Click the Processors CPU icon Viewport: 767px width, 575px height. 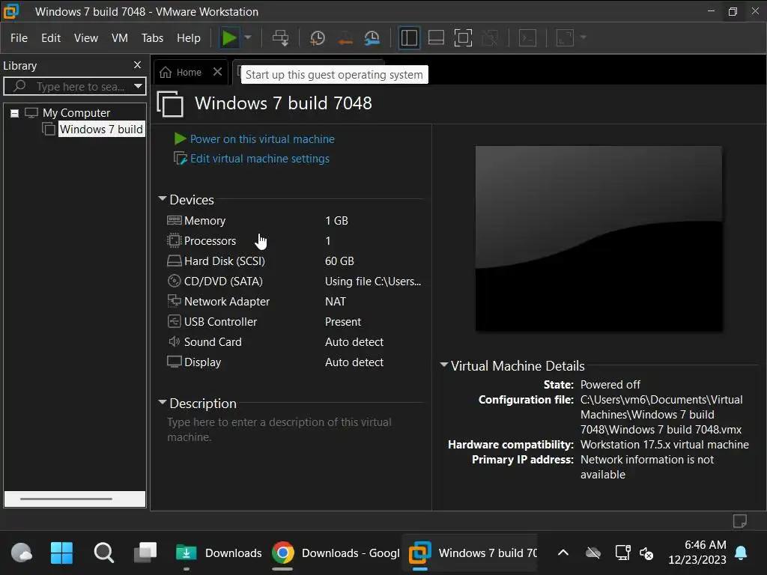pos(174,240)
